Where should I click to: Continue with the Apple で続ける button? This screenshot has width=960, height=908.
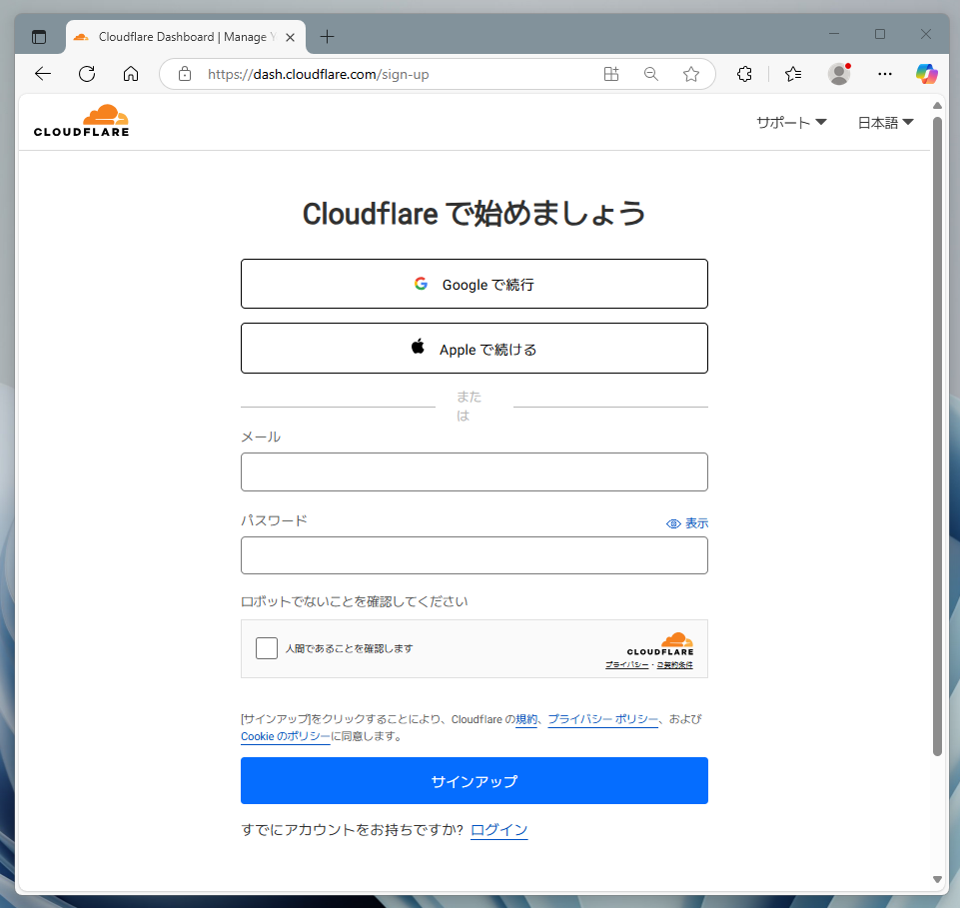(474, 349)
